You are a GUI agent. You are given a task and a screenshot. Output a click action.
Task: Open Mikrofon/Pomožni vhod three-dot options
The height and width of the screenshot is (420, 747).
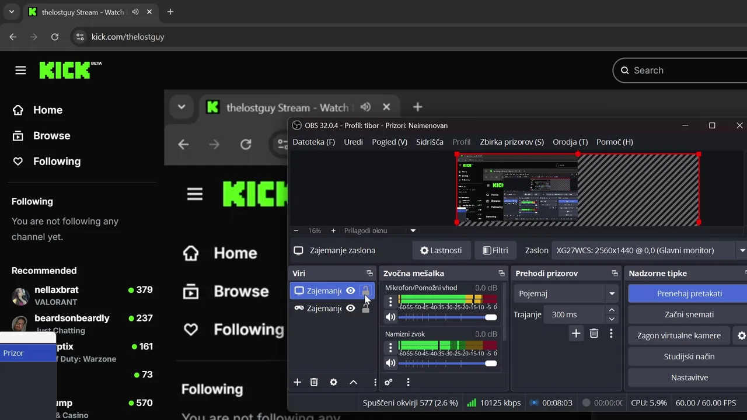[390, 302]
